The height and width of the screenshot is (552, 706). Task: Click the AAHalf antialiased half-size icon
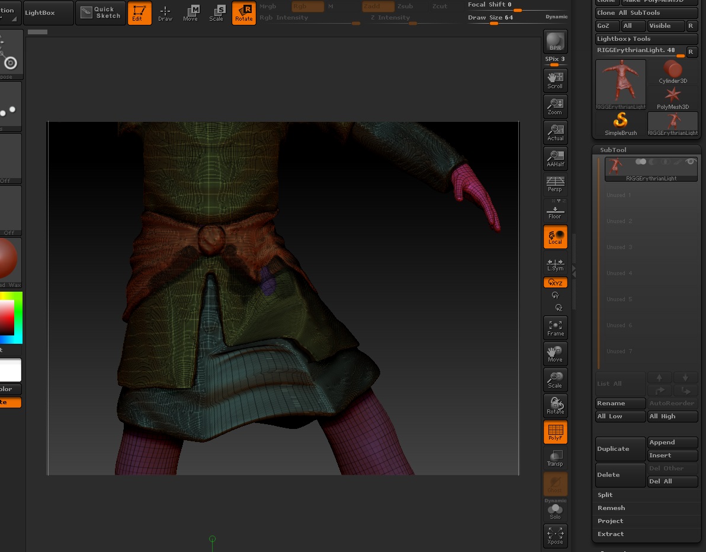point(555,159)
